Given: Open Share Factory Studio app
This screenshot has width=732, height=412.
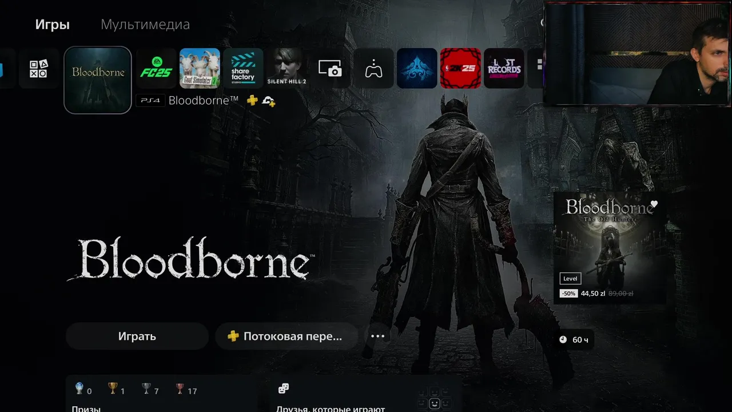Looking at the screenshot, I should [x=243, y=69].
